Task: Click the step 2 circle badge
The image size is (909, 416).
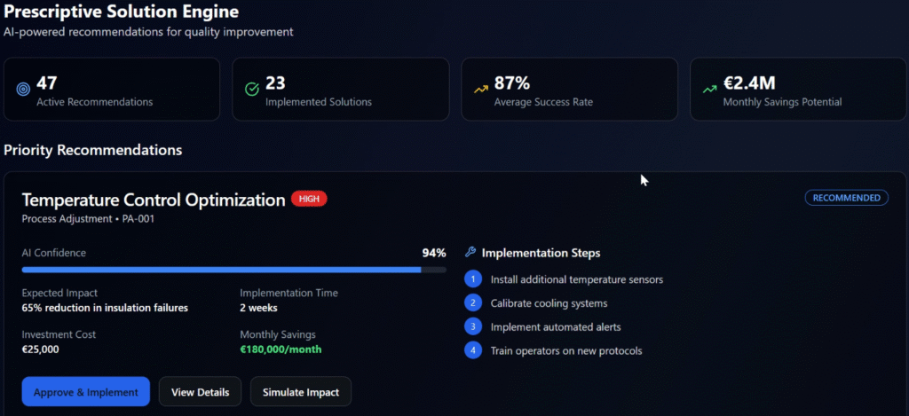Action: click(x=474, y=303)
